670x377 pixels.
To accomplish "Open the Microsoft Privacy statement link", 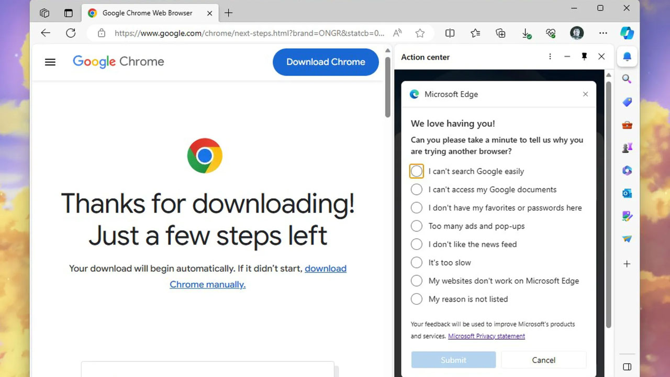I will coord(486,336).
